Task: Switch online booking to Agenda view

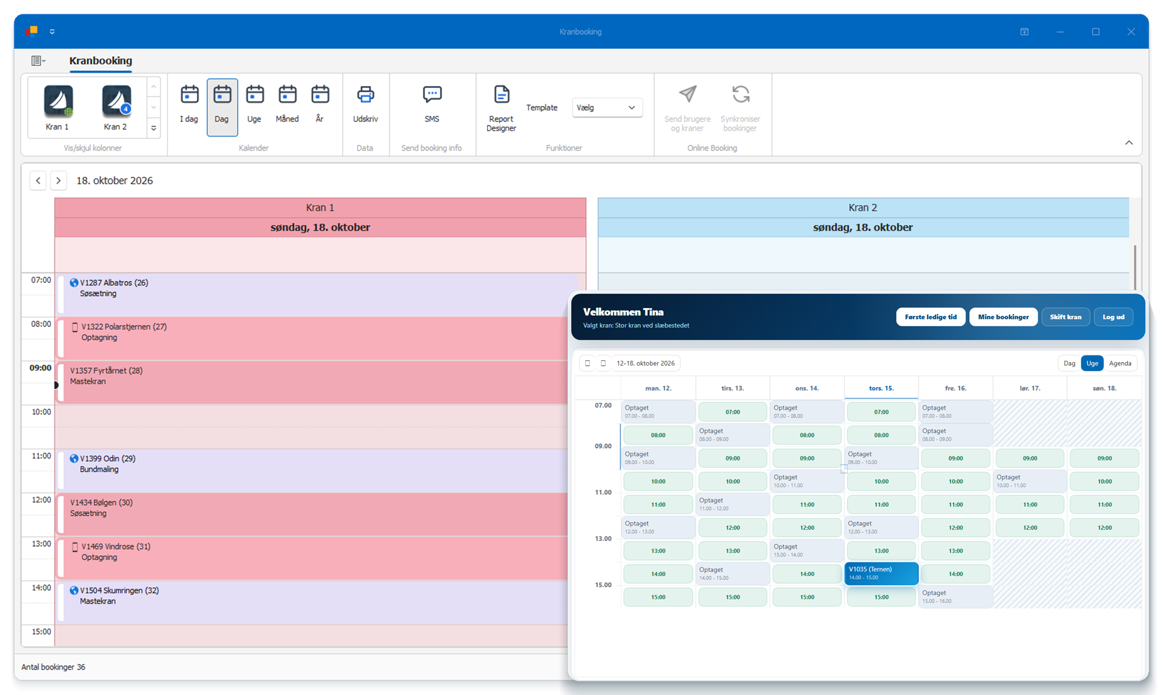Action: pos(1120,363)
